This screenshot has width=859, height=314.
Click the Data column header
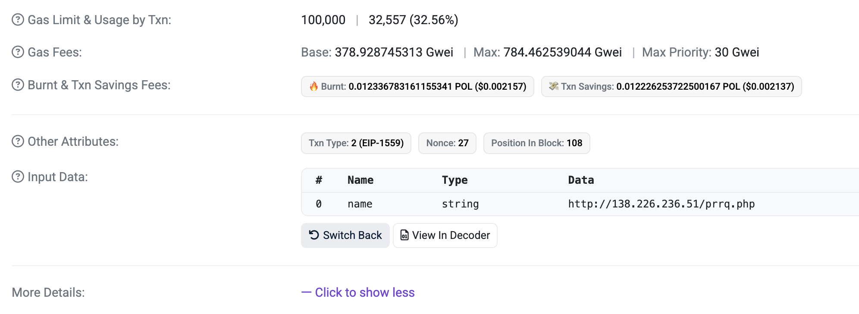click(x=581, y=180)
